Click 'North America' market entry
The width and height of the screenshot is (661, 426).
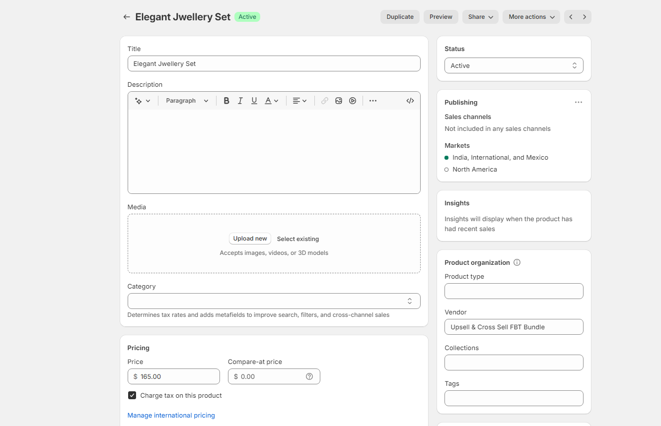point(475,169)
